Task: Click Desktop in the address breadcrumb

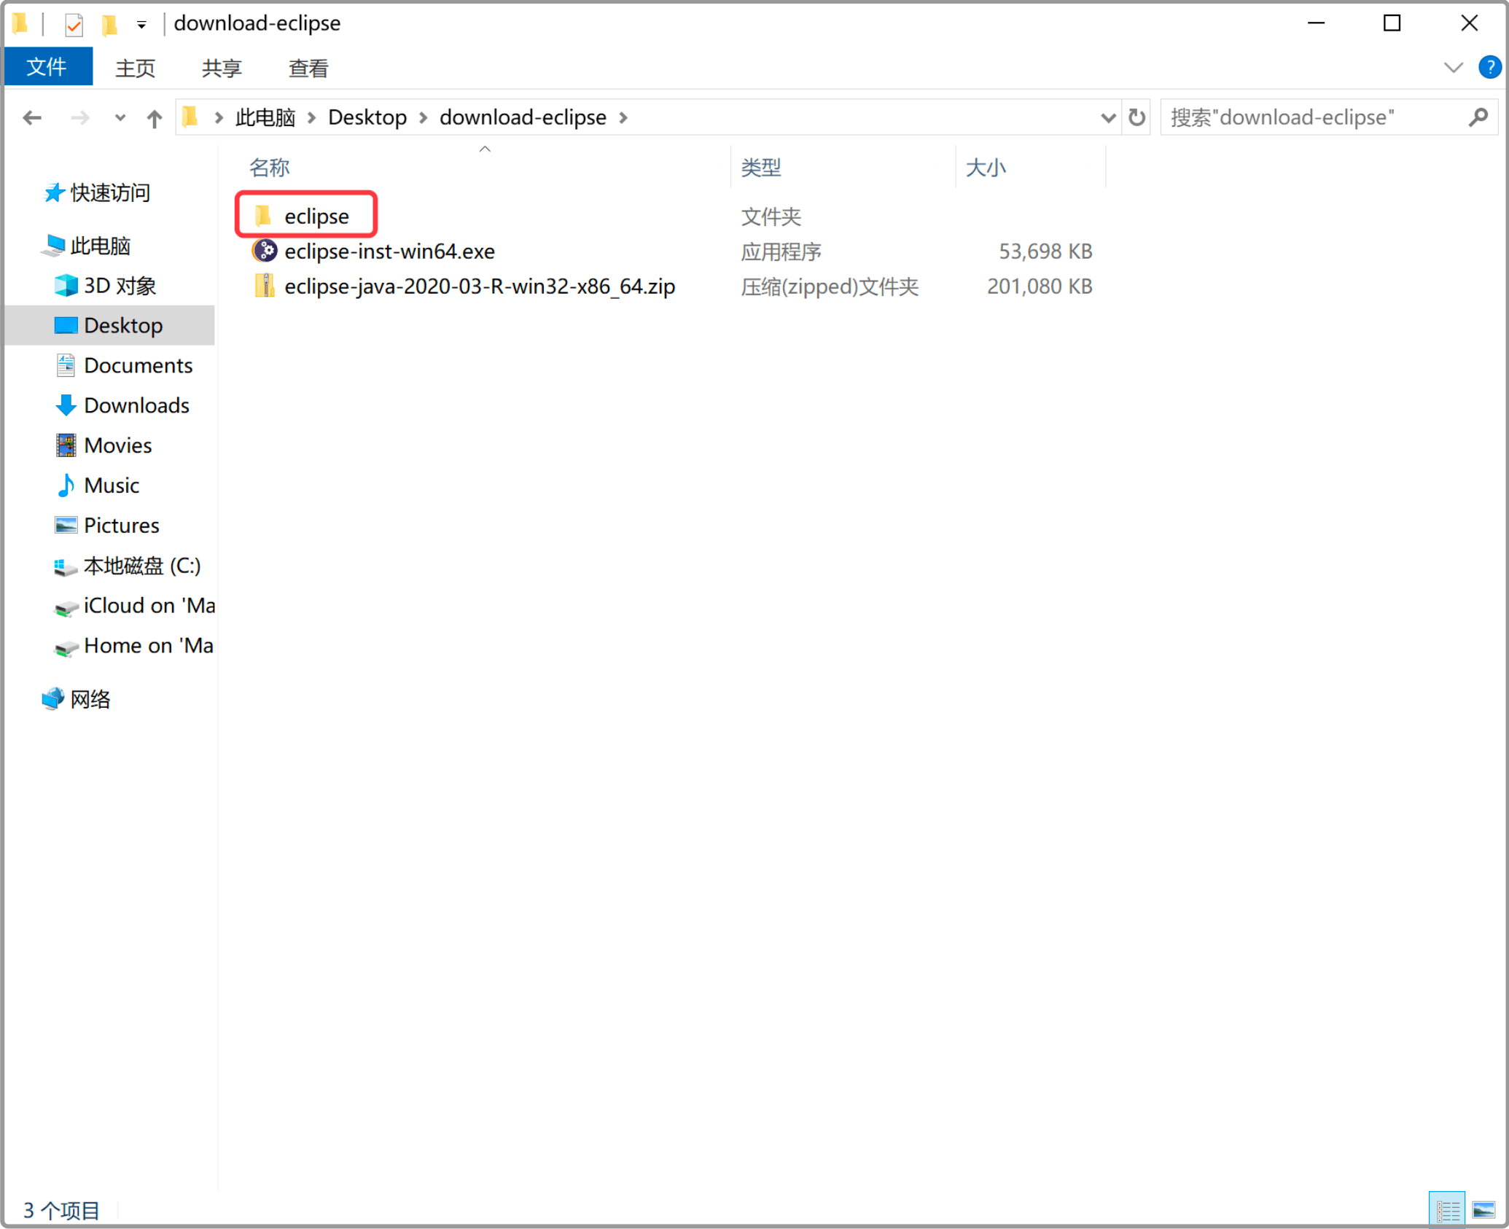Action: 367,117
